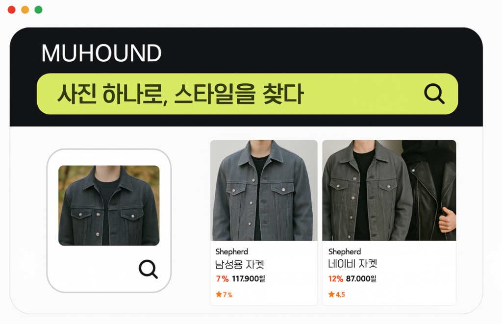Click the search magnifier in yellow bar
The image size is (502, 324).
pyautogui.click(x=434, y=94)
